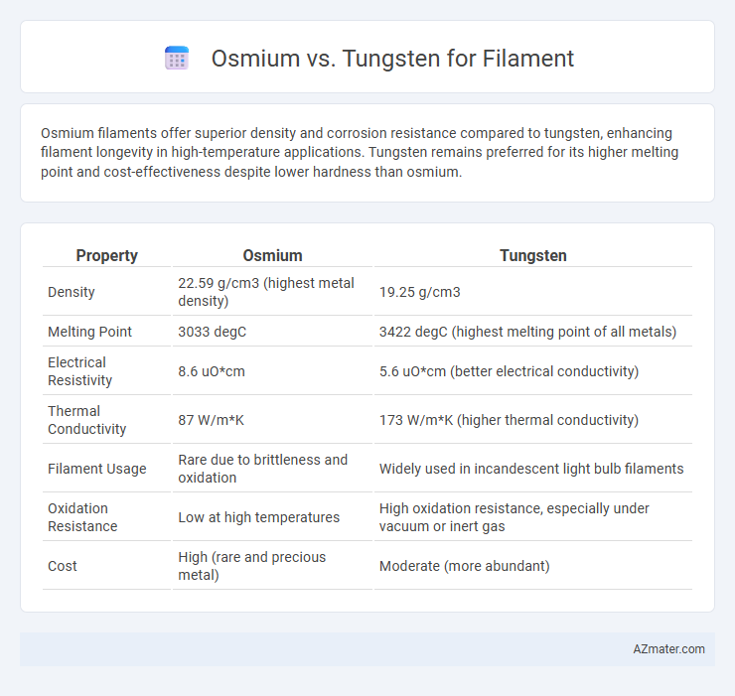Click the 'Moderate (more abundant)' cell
The height and width of the screenshot is (696, 735).
pos(533,566)
